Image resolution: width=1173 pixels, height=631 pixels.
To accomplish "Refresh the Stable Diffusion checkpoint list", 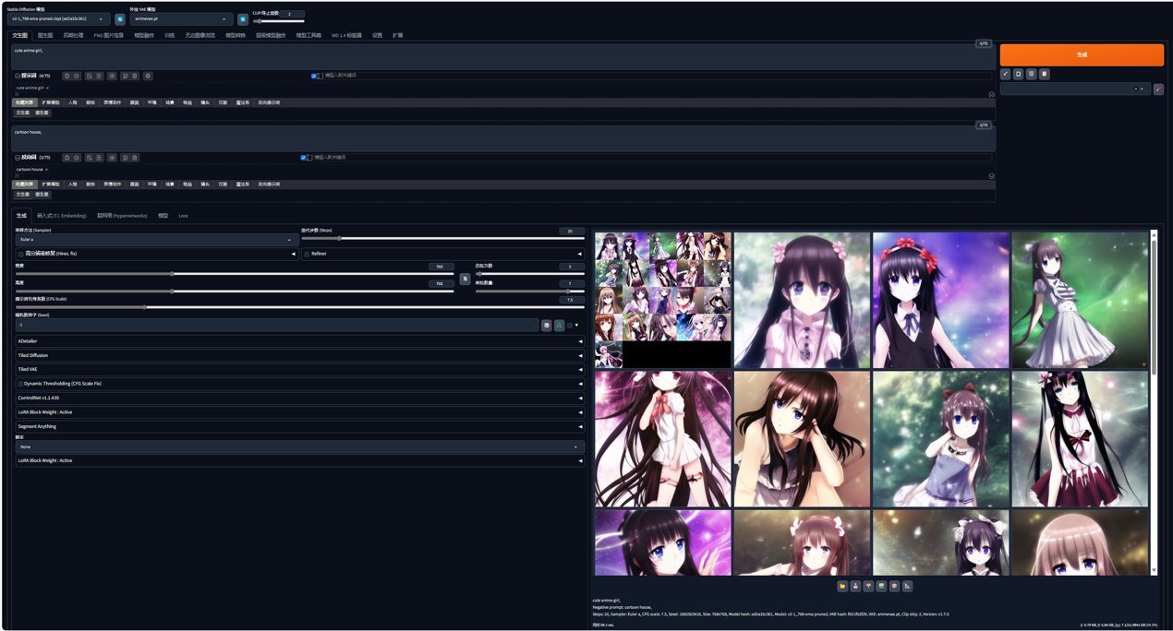I will 120,18.
